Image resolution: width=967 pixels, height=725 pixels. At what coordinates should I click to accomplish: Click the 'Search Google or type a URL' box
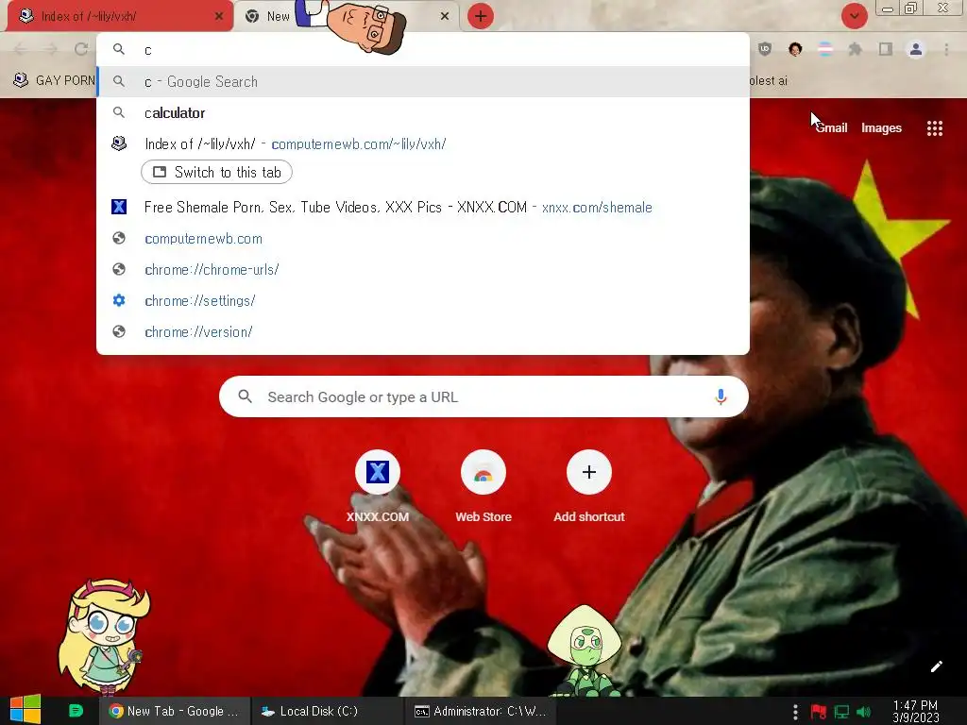(483, 397)
